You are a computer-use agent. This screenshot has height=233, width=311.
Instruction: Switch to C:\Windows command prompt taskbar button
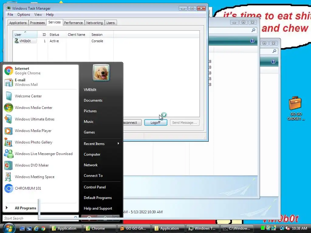pyautogui.click(x=237, y=228)
